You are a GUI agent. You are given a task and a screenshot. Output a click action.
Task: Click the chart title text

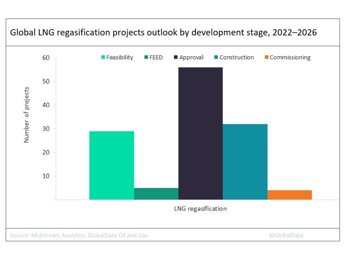point(163,33)
